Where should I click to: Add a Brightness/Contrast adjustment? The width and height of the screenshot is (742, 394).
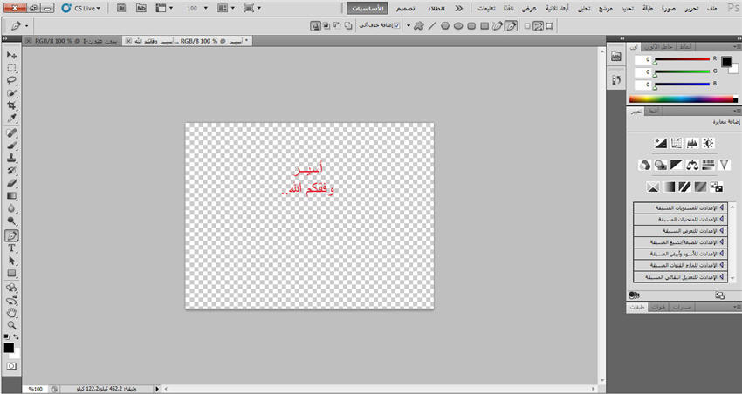[708, 143]
